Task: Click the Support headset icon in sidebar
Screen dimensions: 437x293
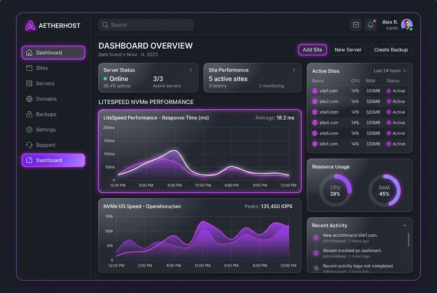Action: click(x=29, y=145)
